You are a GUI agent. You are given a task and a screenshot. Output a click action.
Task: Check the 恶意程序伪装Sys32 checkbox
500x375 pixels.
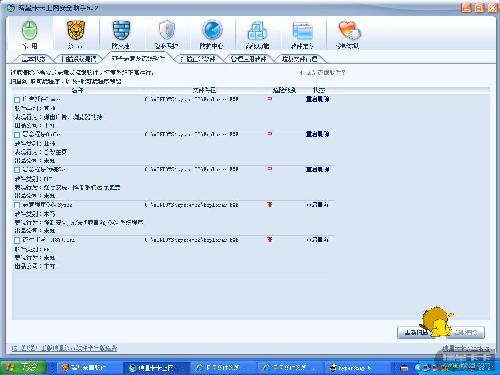[x=17, y=205]
